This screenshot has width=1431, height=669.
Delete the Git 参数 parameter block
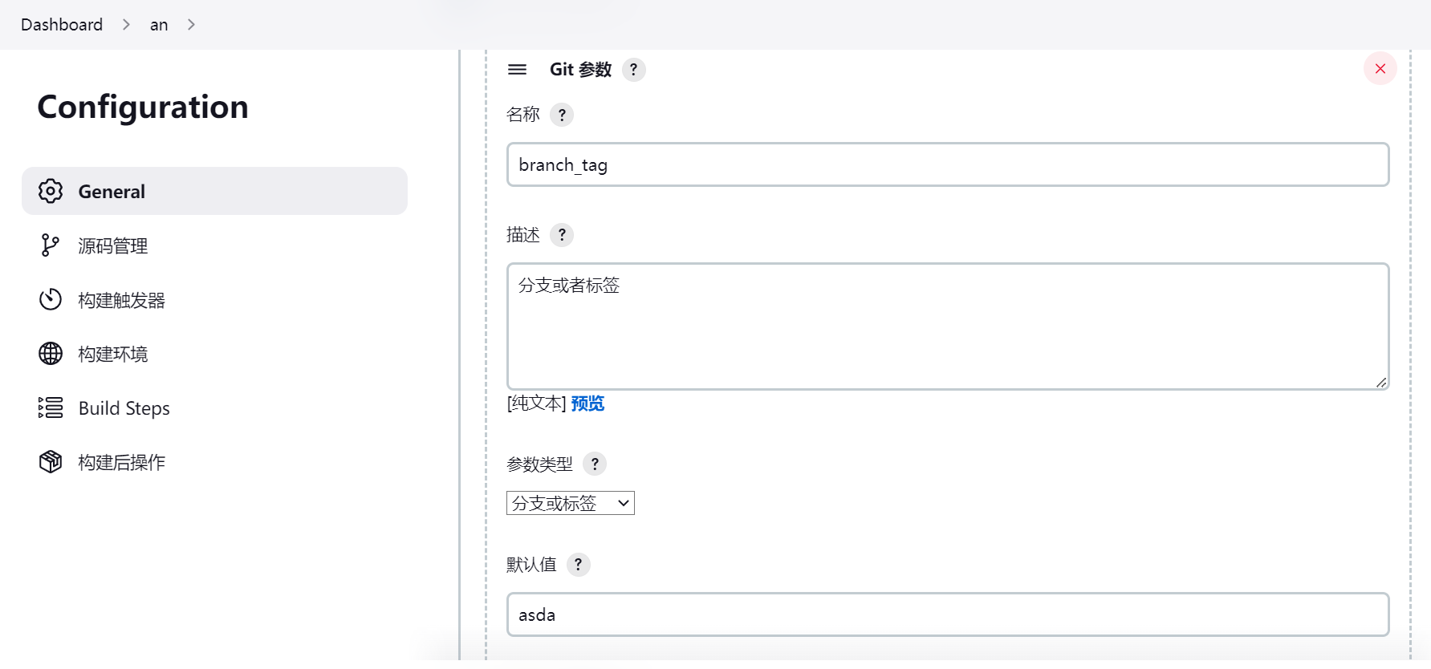click(1380, 69)
